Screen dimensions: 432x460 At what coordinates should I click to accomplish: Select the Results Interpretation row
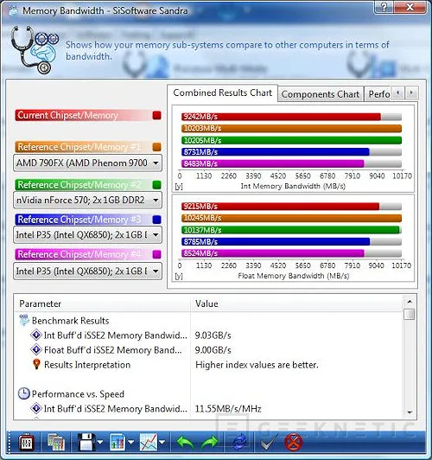tap(208, 365)
